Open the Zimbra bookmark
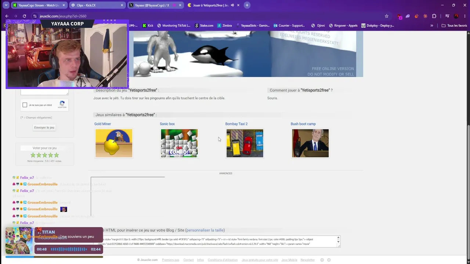This screenshot has width=470, height=264. coord(225,26)
